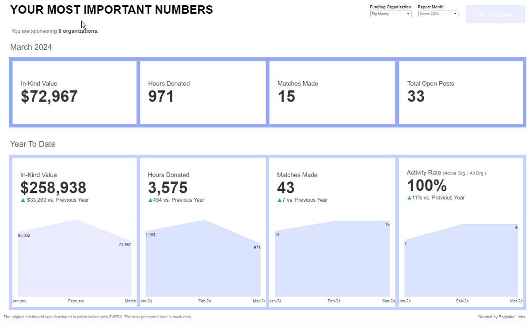The height and width of the screenshot is (324, 529).
Task: Click the Funding Organization label
Action: [x=390, y=7]
